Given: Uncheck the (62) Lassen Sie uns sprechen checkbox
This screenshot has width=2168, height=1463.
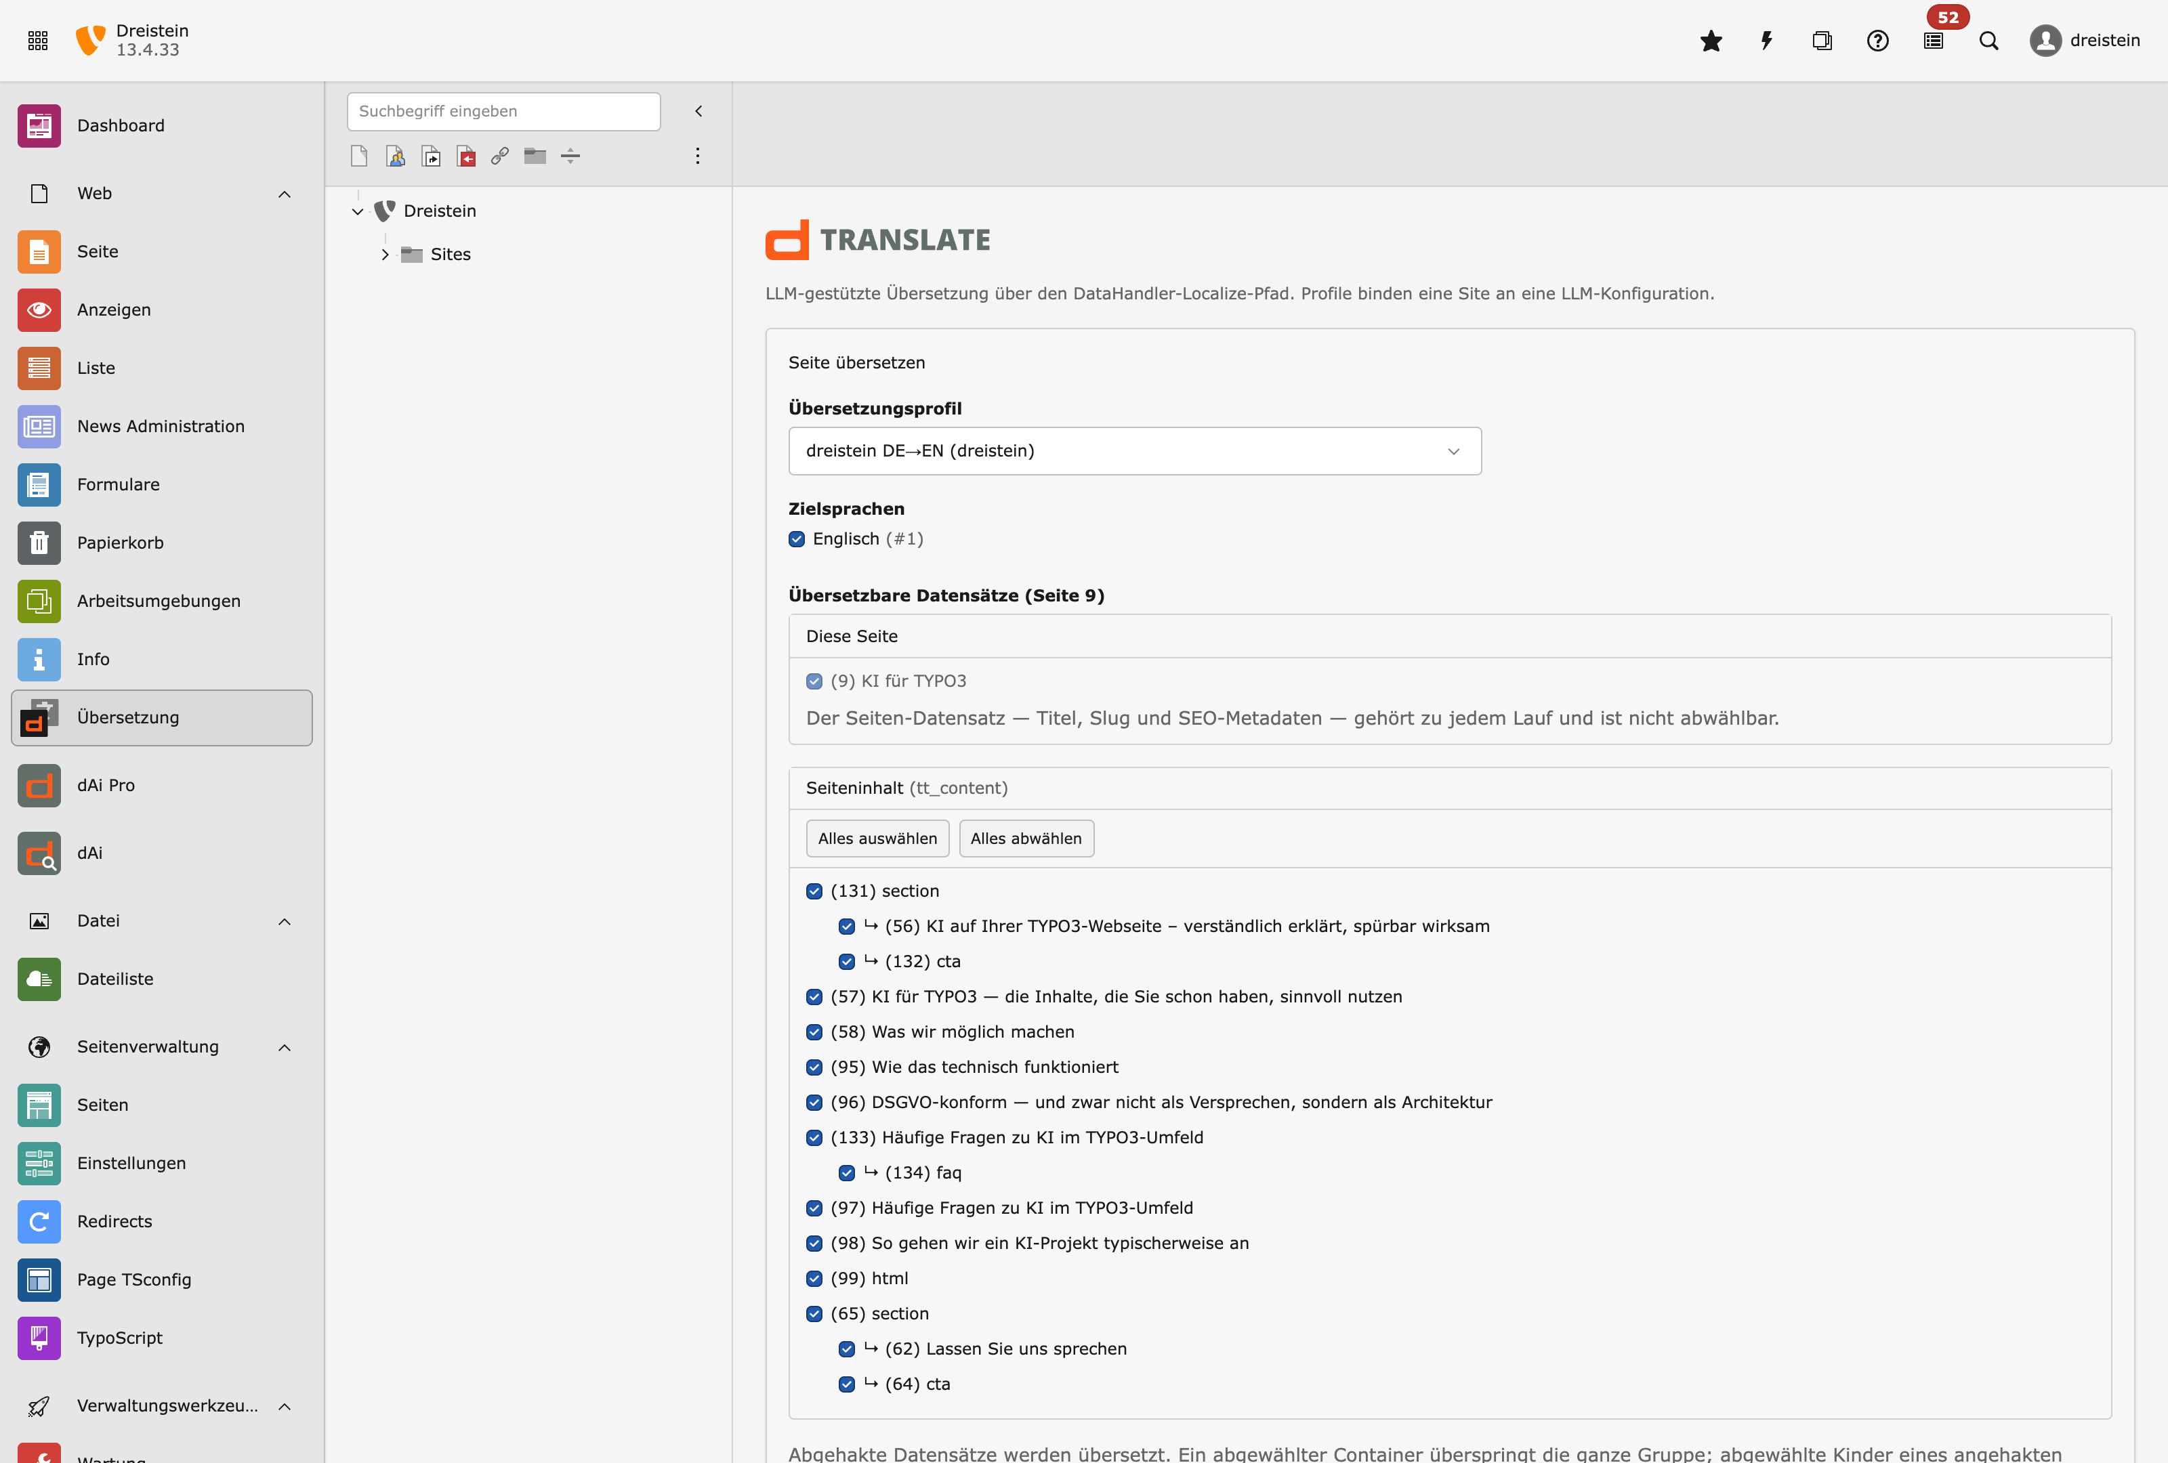Looking at the screenshot, I should pos(847,1349).
